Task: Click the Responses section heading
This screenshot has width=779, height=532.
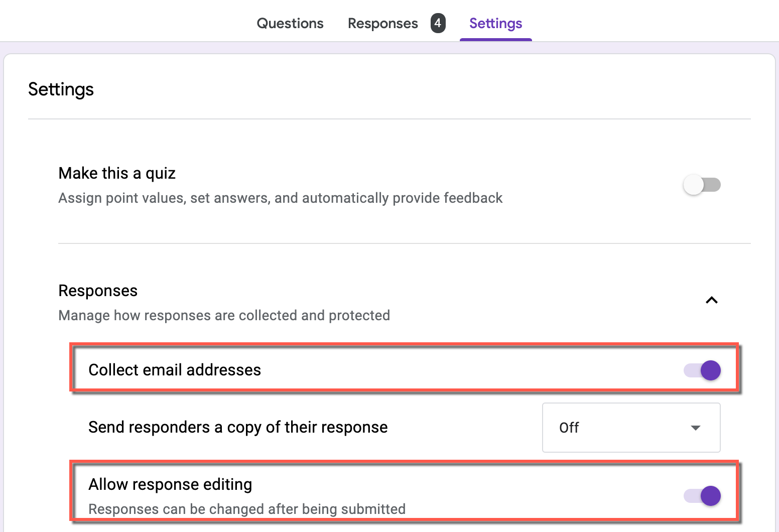Action: (98, 291)
